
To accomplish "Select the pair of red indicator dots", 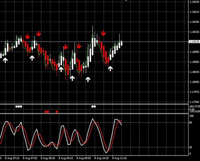I will point(47,112).
